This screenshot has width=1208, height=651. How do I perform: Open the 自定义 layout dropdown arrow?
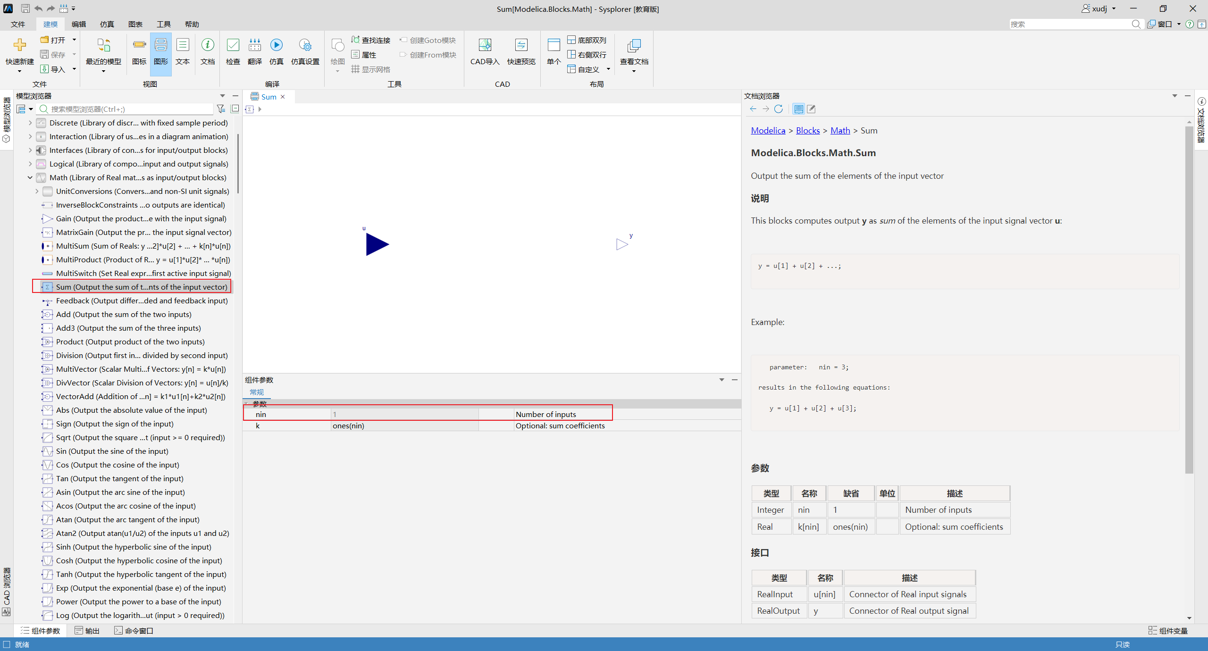608,69
